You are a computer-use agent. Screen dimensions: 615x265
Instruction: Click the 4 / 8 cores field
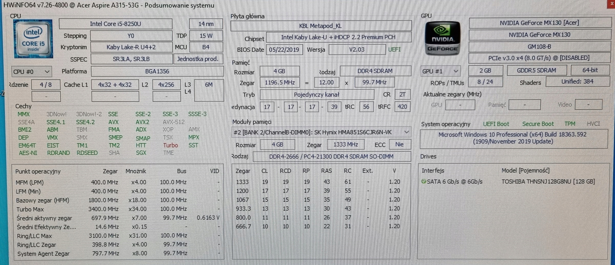tap(46, 85)
